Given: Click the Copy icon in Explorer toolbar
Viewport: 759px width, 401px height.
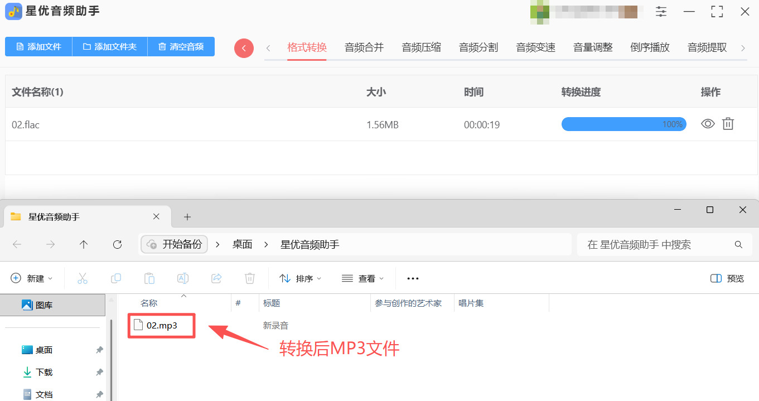Looking at the screenshot, I should tap(116, 278).
